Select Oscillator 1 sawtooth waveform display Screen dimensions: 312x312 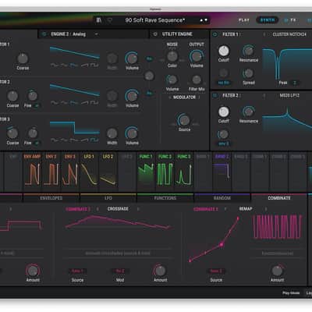[x=75, y=53]
